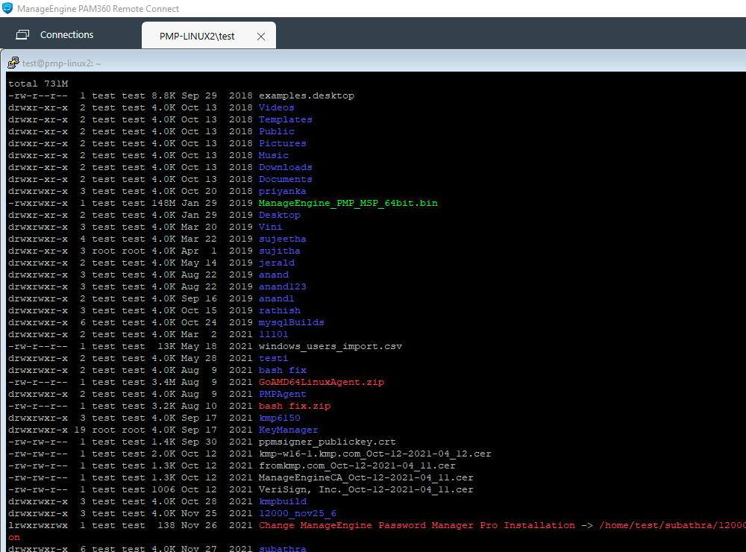Click the bash fix.zip file name
This screenshot has height=552, width=746.
295,406
